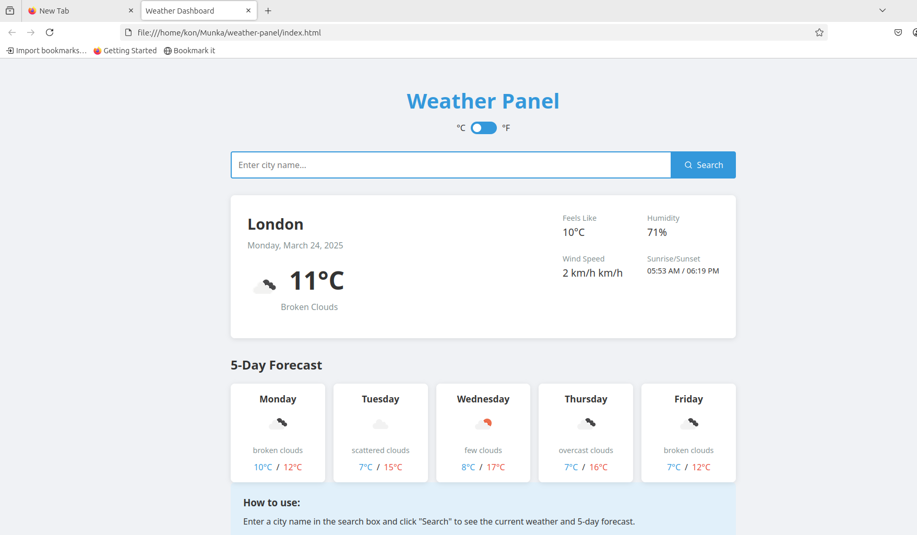Click Friday's broken clouds icon
The image size is (917, 535).
[688, 423]
